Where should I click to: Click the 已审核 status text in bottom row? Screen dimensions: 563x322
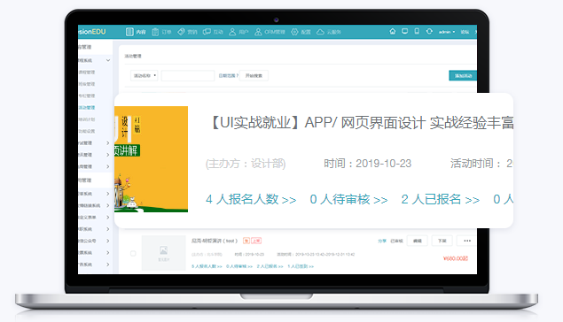point(396,241)
